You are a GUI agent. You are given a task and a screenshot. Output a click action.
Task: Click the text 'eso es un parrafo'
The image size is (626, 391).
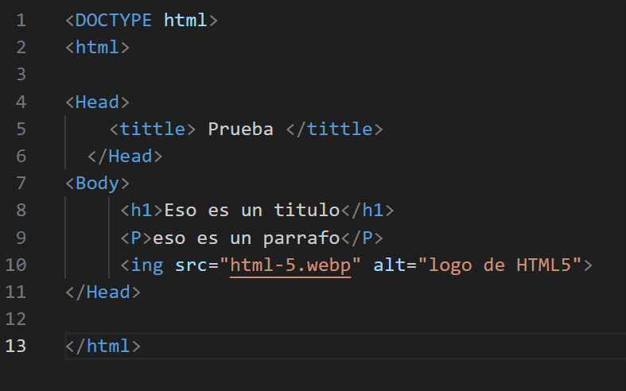(x=247, y=238)
